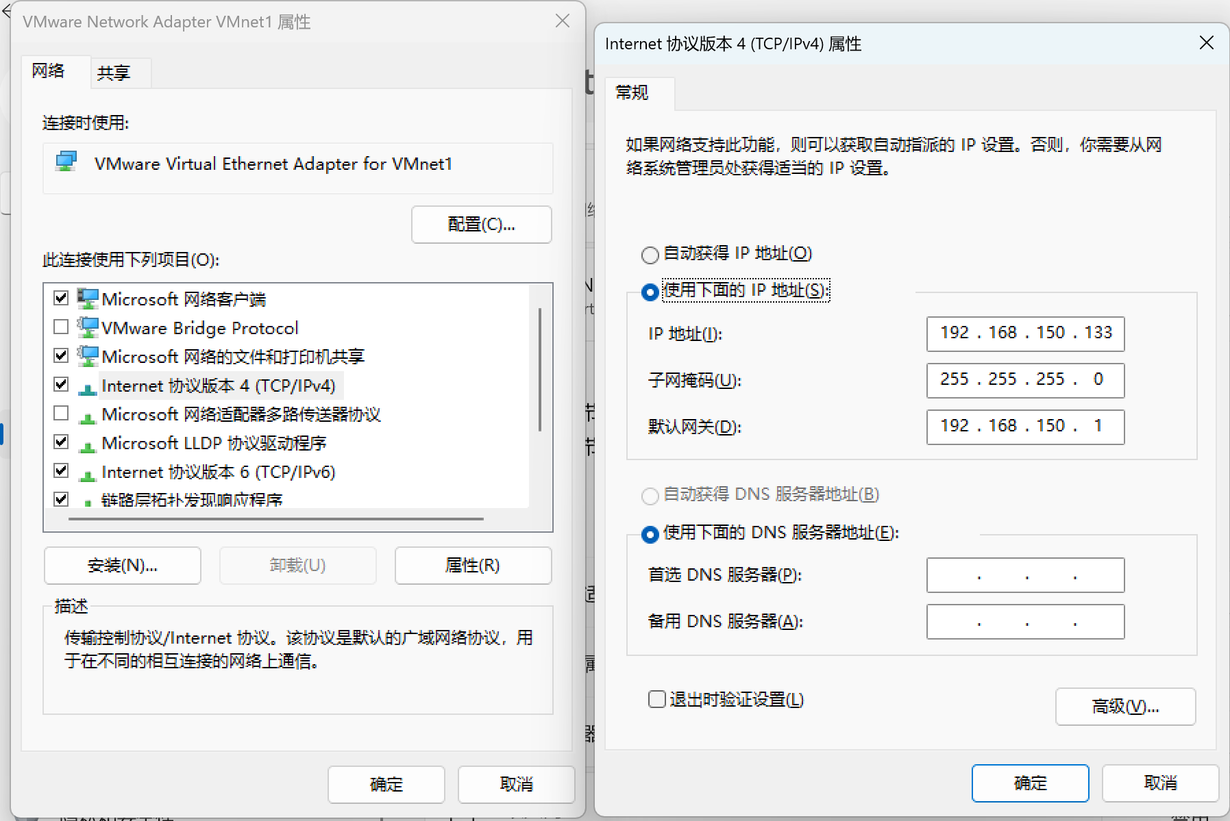Open 高级(V)... advanced settings

click(x=1125, y=707)
